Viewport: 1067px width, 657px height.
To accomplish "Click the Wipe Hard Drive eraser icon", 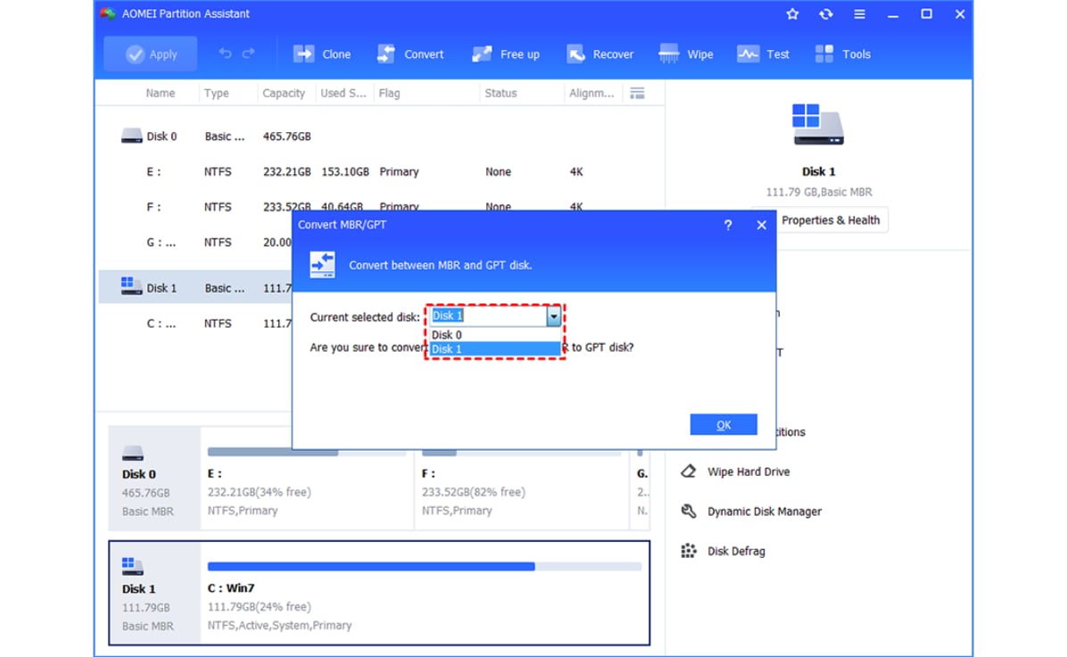I will pos(689,471).
